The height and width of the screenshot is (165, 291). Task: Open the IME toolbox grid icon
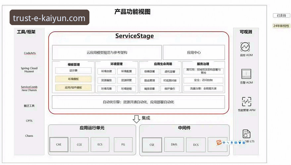[x=244, y=143]
